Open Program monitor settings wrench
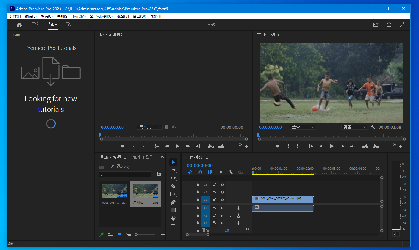The width and height of the screenshot is (419, 250). click(x=373, y=127)
